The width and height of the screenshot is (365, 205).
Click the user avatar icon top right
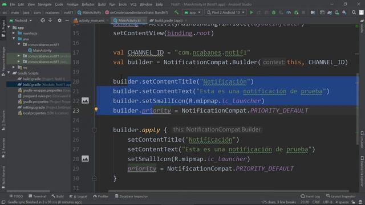coord(361,13)
